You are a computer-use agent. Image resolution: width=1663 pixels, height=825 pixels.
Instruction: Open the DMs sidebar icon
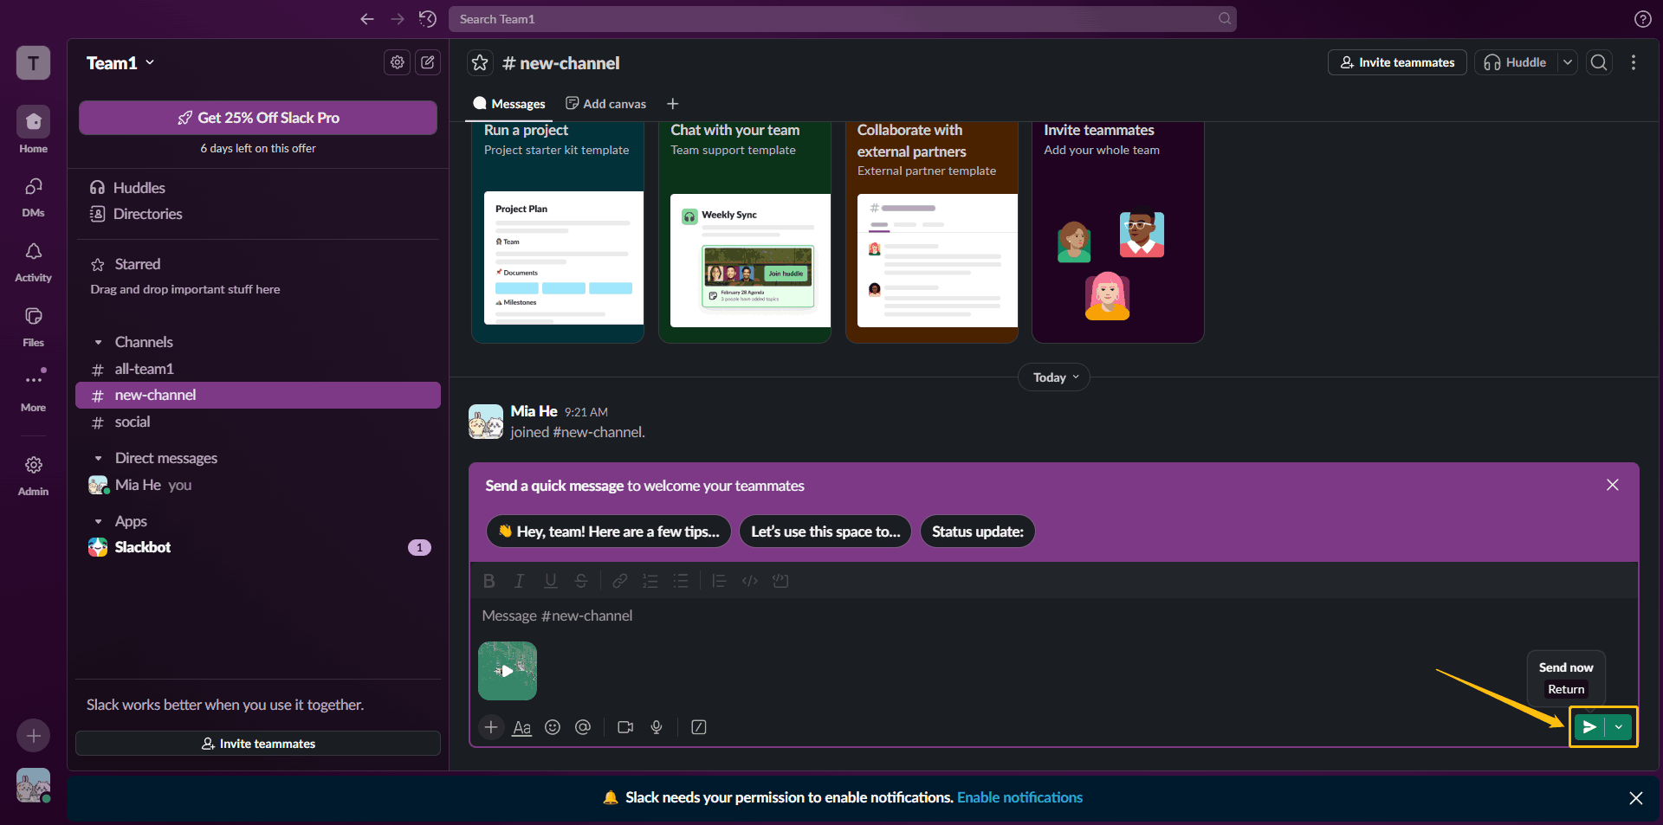coord(33,192)
